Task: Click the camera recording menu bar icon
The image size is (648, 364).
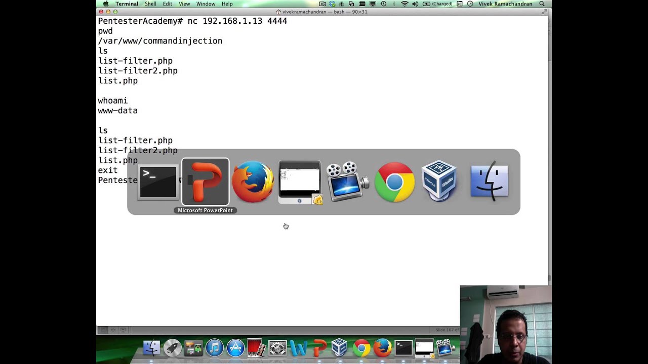Action: pyautogui.click(x=322, y=4)
